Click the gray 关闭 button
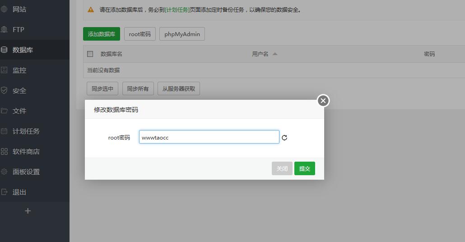The width and height of the screenshot is (465, 242). (282, 168)
